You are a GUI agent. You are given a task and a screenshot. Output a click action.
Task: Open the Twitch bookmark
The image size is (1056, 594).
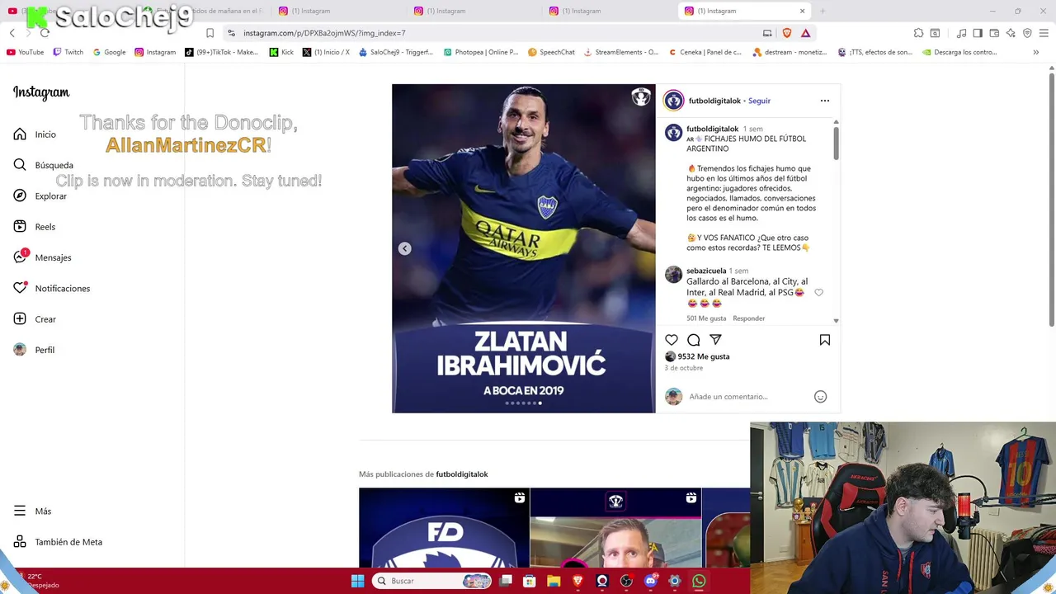point(68,52)
